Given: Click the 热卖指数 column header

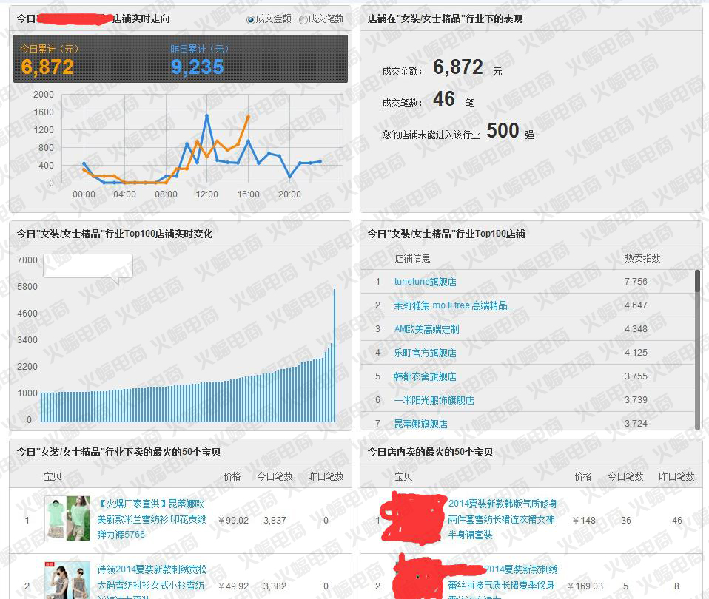Looking at the screenshot, I should 642,258.
